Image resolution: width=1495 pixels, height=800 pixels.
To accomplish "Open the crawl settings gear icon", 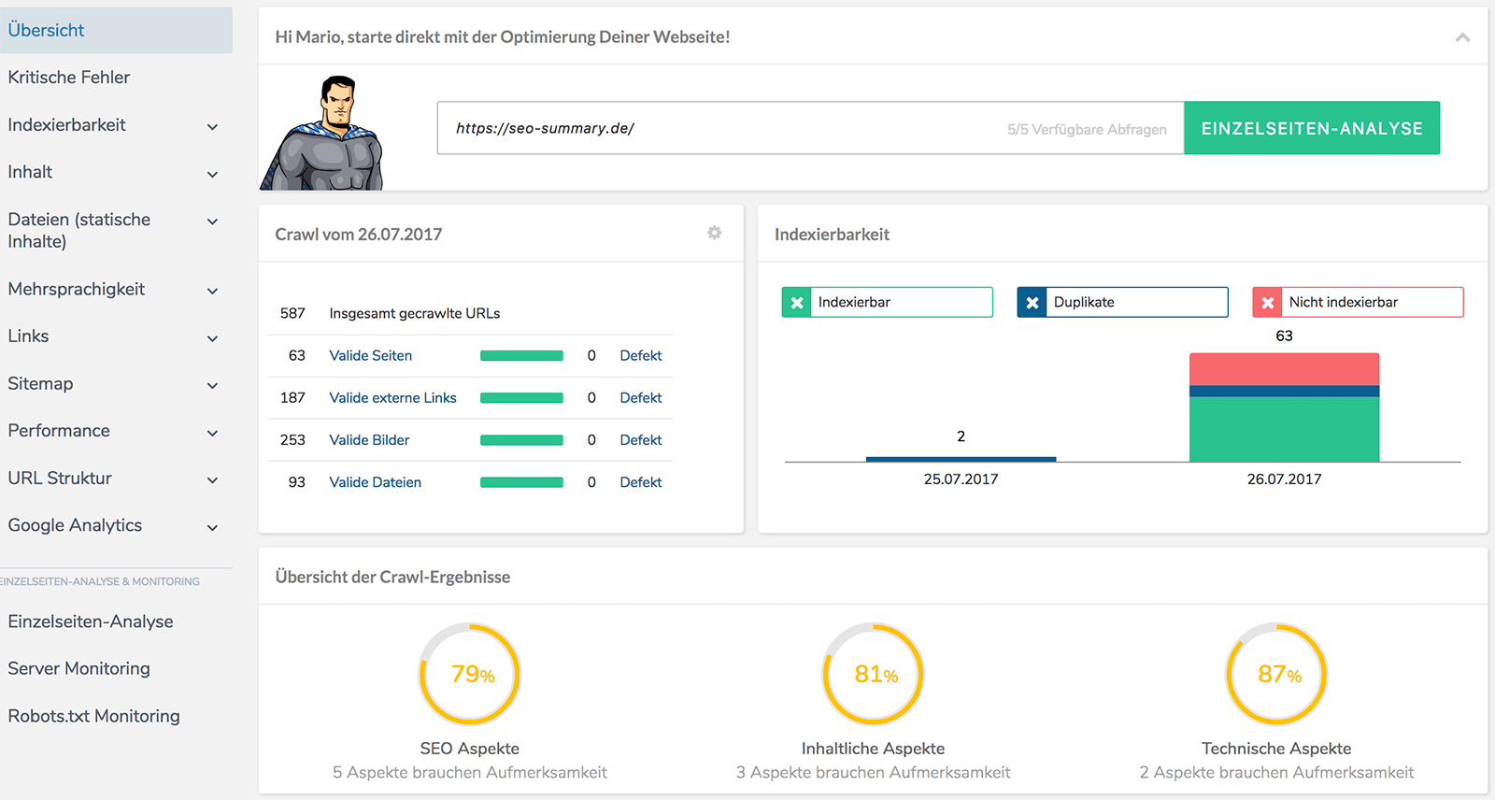I will (x=714, y=233).
